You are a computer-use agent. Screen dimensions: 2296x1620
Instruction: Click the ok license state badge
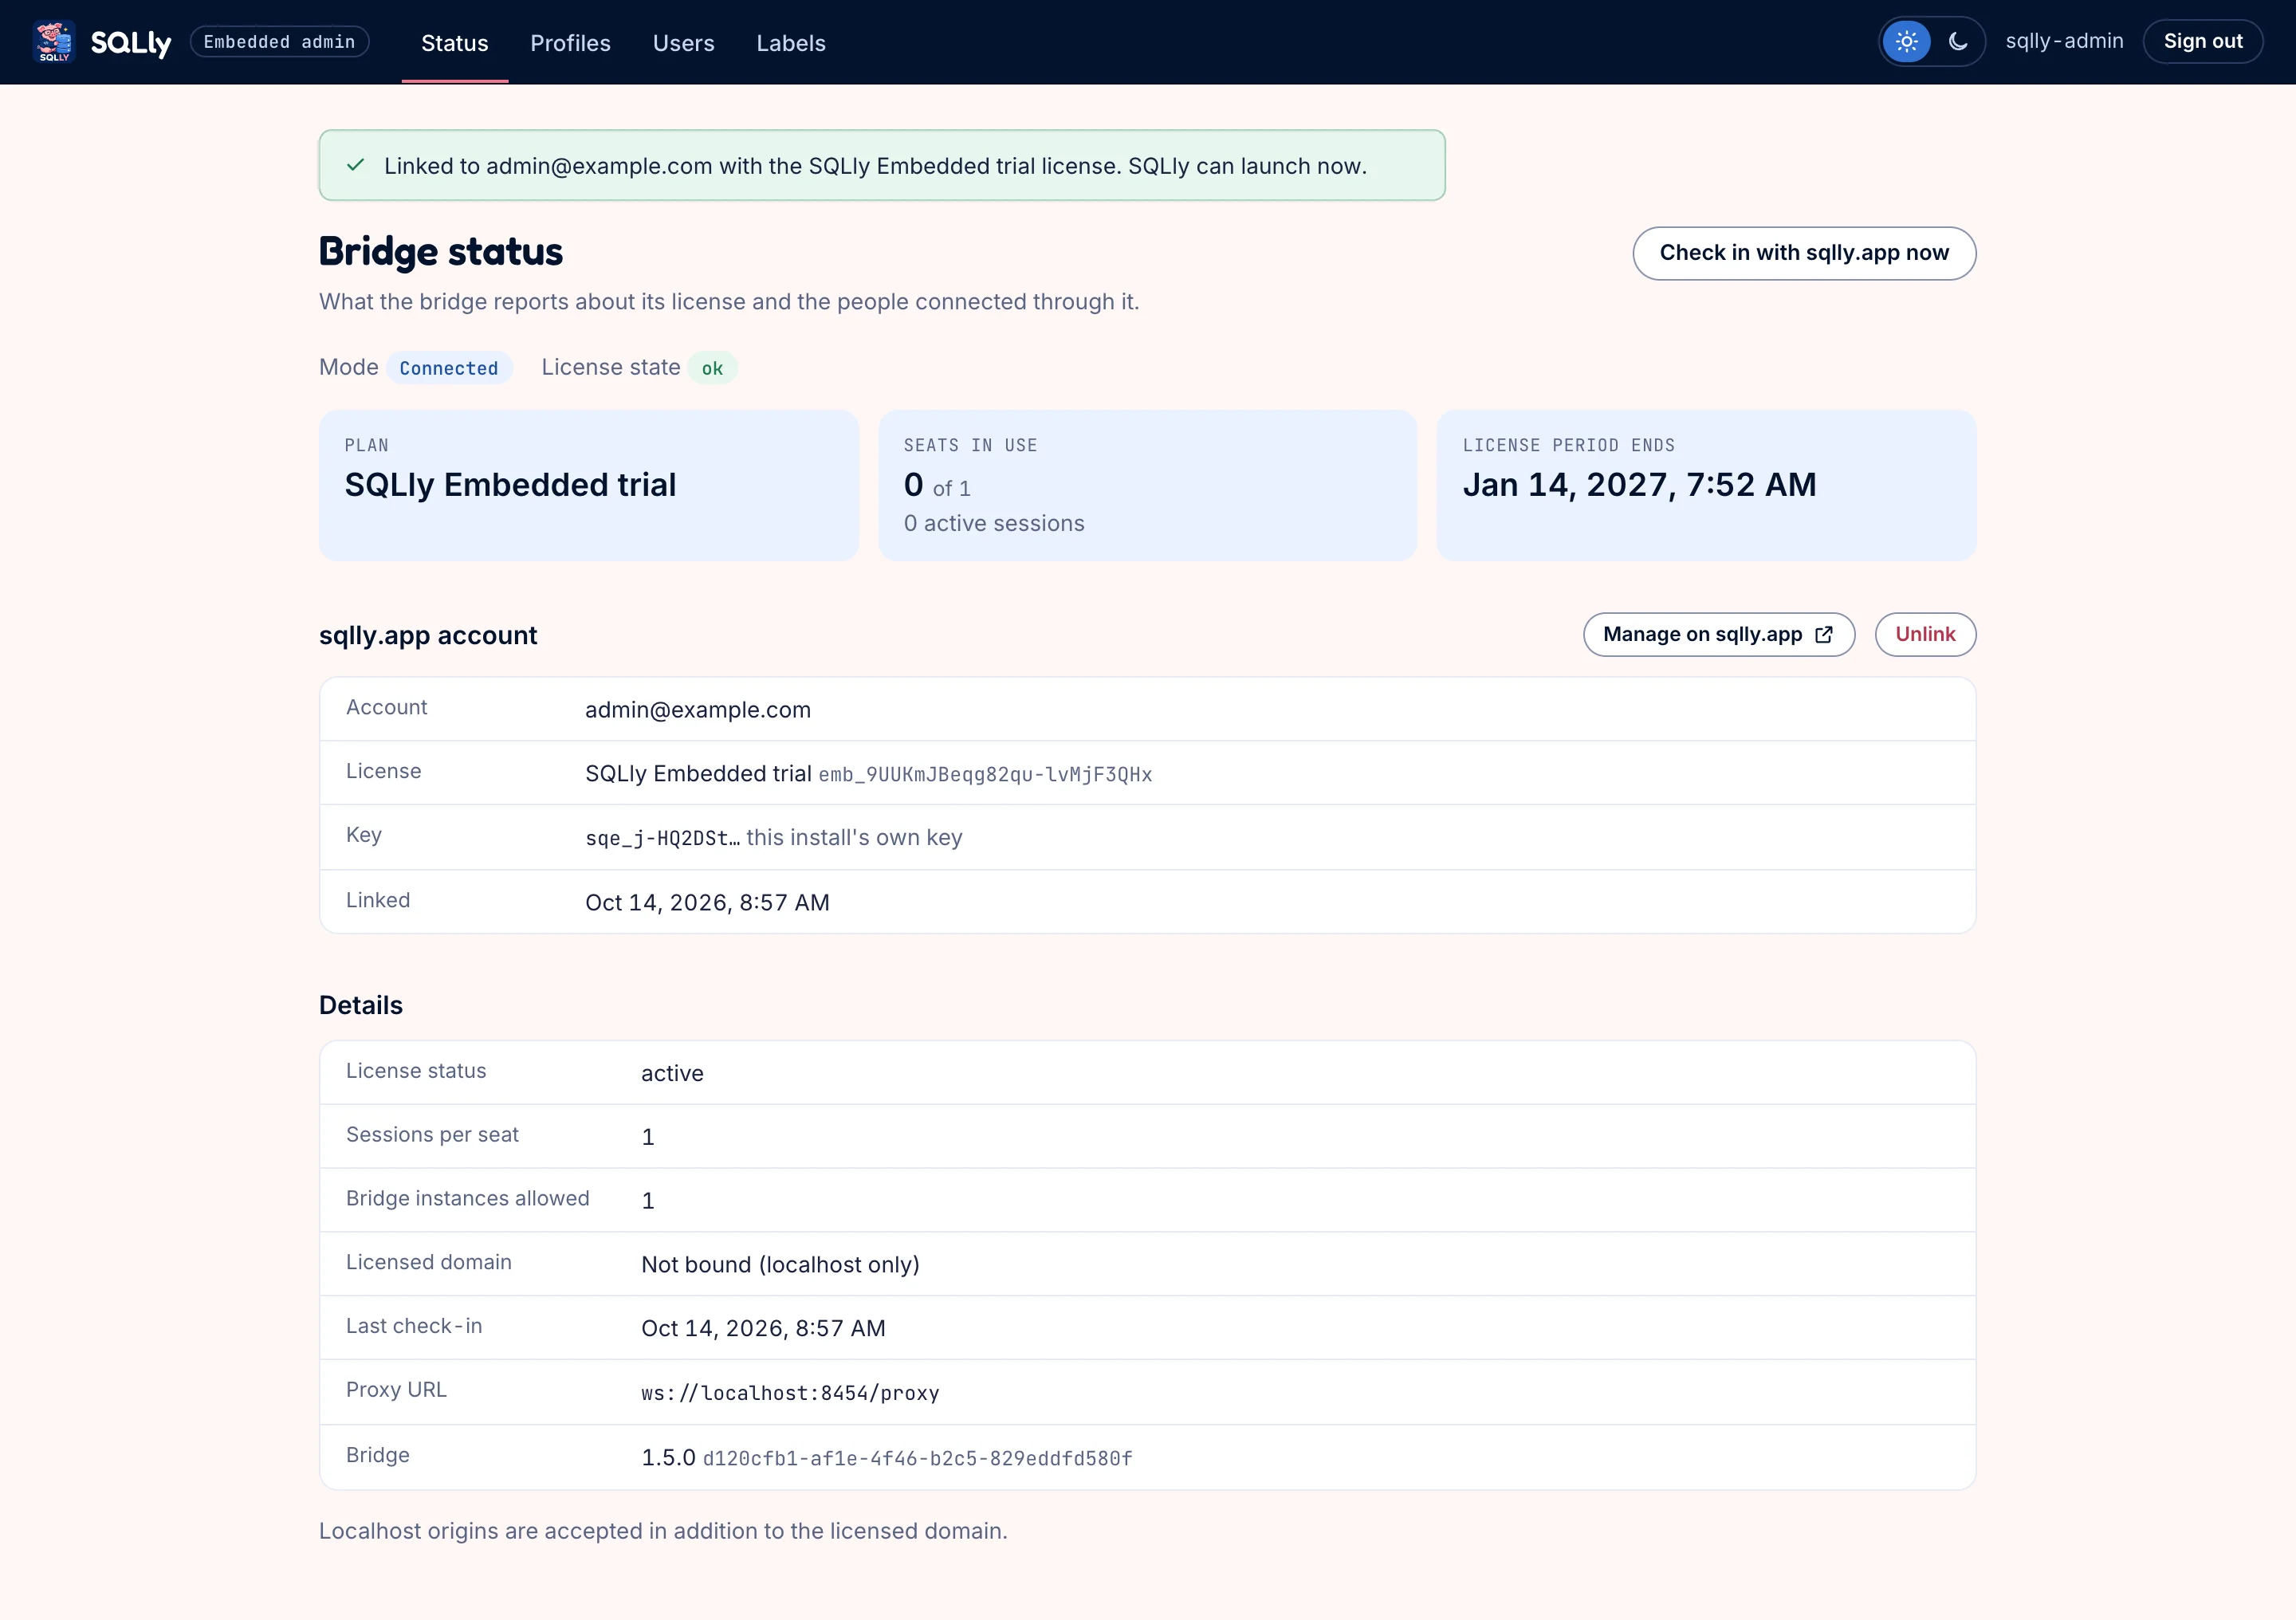point(712,368)
